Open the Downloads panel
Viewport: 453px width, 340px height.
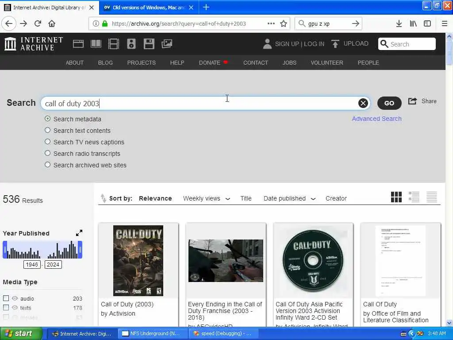click(399, 24)
